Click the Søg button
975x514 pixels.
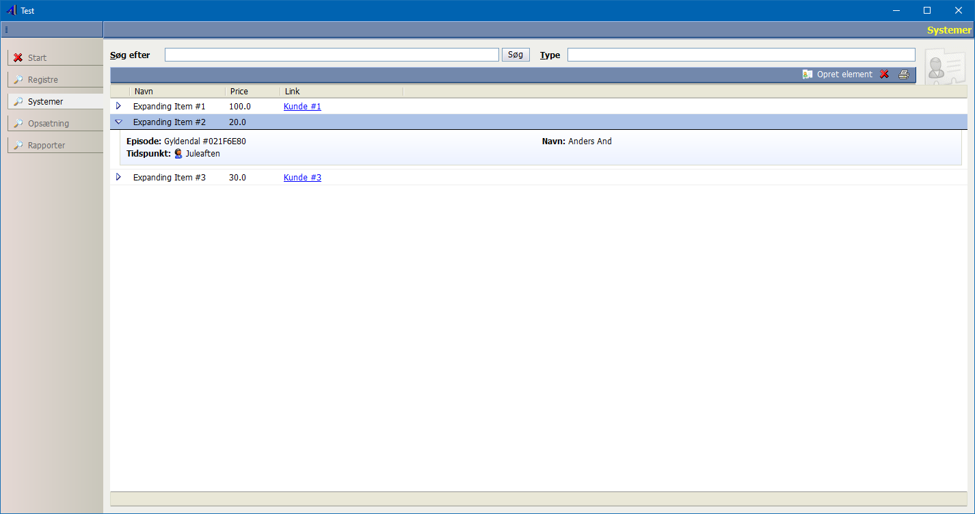tap(516, 55)
